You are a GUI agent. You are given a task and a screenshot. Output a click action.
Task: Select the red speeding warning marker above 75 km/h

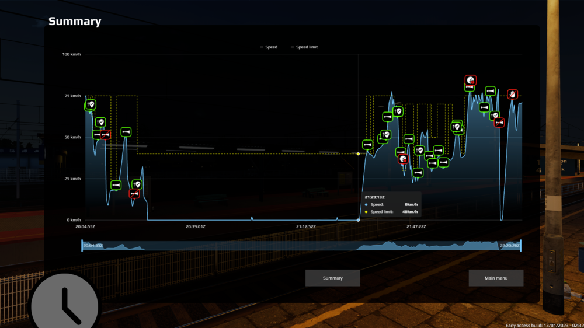(x=470, y=80)
